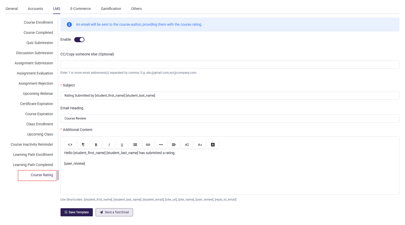Image resolution: width=405 pixels, height=225 pixels.
Task: Open text alignment options
Action: coord(174,145)
